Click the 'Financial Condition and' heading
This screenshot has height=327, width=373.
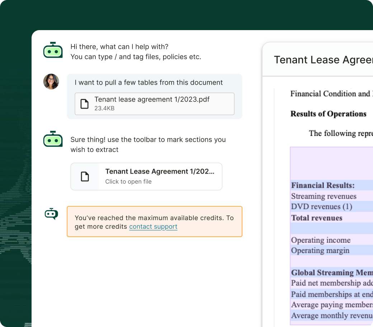pyautogui.click(x=332, y=94)
